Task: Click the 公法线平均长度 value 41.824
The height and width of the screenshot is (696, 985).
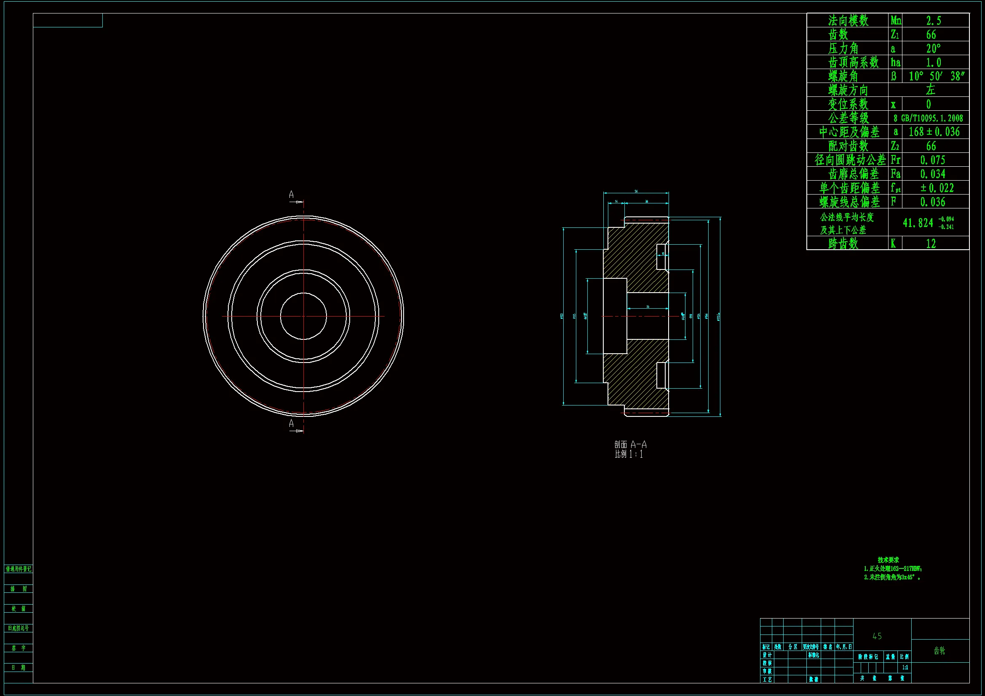Action: [x=918, y=223]
